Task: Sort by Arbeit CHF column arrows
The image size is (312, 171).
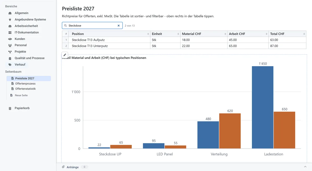Action: [x=267, y=34]
